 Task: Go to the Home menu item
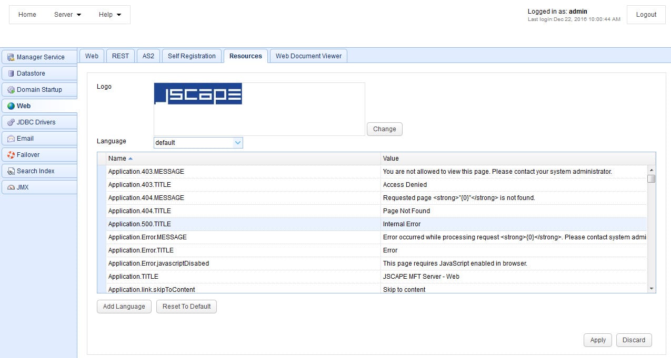coord(27,15)
